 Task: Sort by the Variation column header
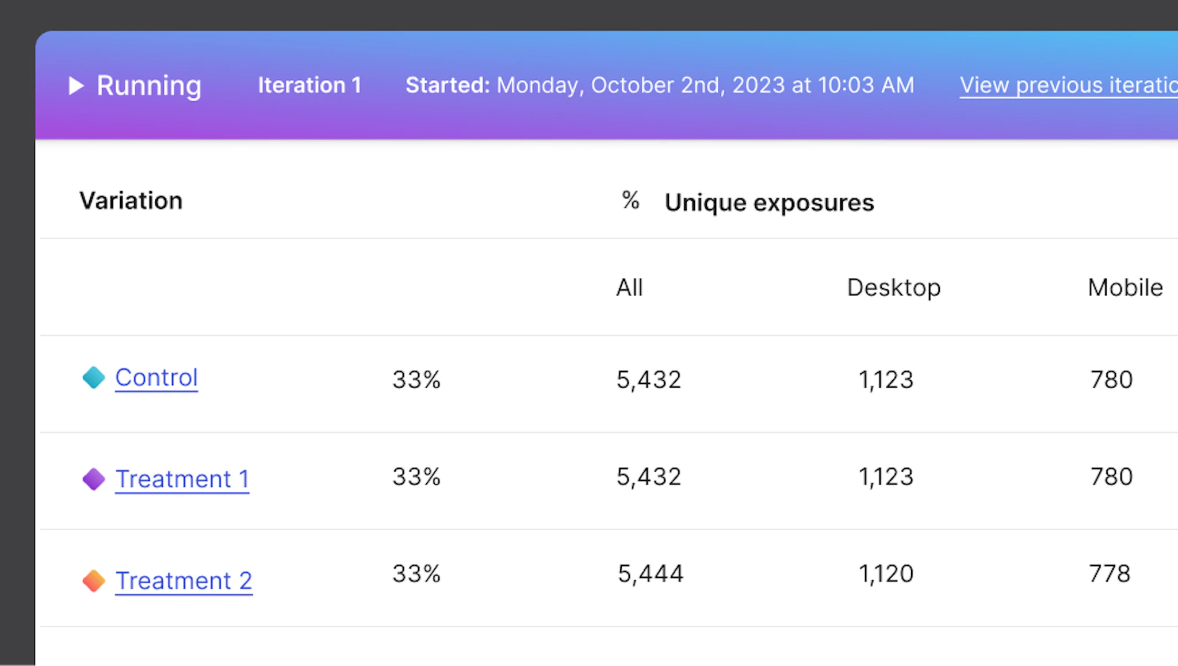tap(131, 201)
